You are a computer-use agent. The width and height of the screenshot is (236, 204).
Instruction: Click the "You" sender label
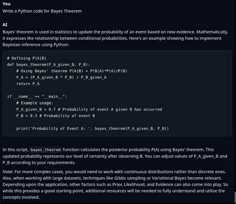point(6,4)
